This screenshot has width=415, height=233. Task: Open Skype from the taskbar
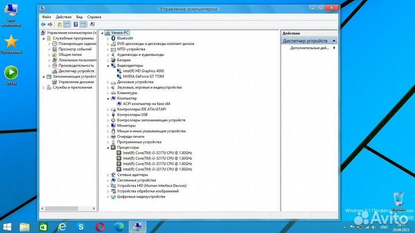coord(81,227)
